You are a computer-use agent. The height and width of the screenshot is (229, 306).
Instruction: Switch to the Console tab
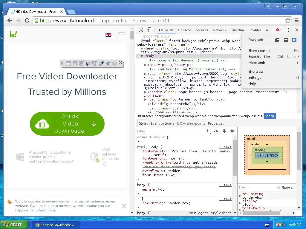pyautogui.click(x=184, y=30)
